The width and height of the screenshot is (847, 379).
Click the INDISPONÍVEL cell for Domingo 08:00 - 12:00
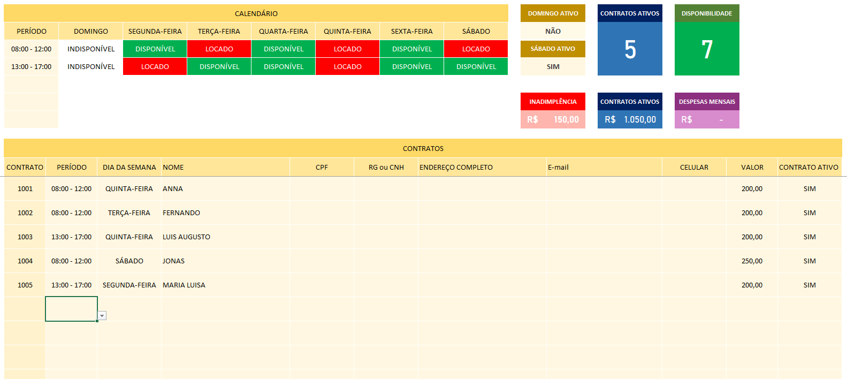[x=91, y=49]
